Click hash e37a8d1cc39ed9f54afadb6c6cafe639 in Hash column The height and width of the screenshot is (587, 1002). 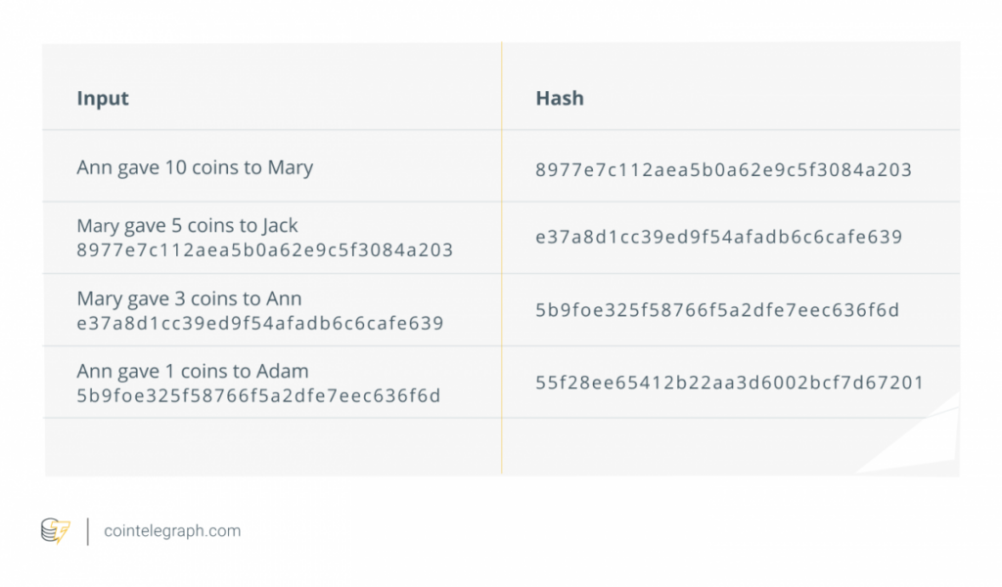coord(719,237)
